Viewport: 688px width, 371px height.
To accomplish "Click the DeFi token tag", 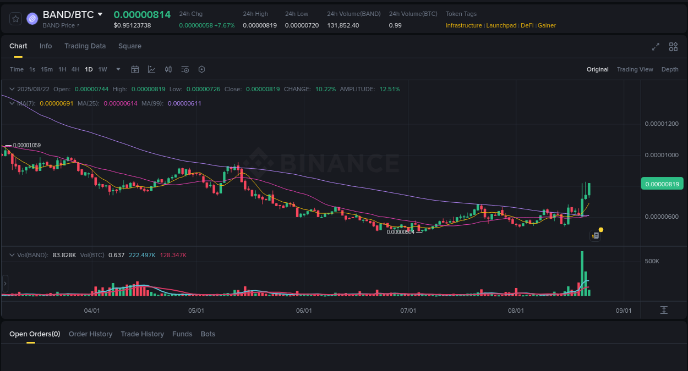I will [x=527, y=25].
